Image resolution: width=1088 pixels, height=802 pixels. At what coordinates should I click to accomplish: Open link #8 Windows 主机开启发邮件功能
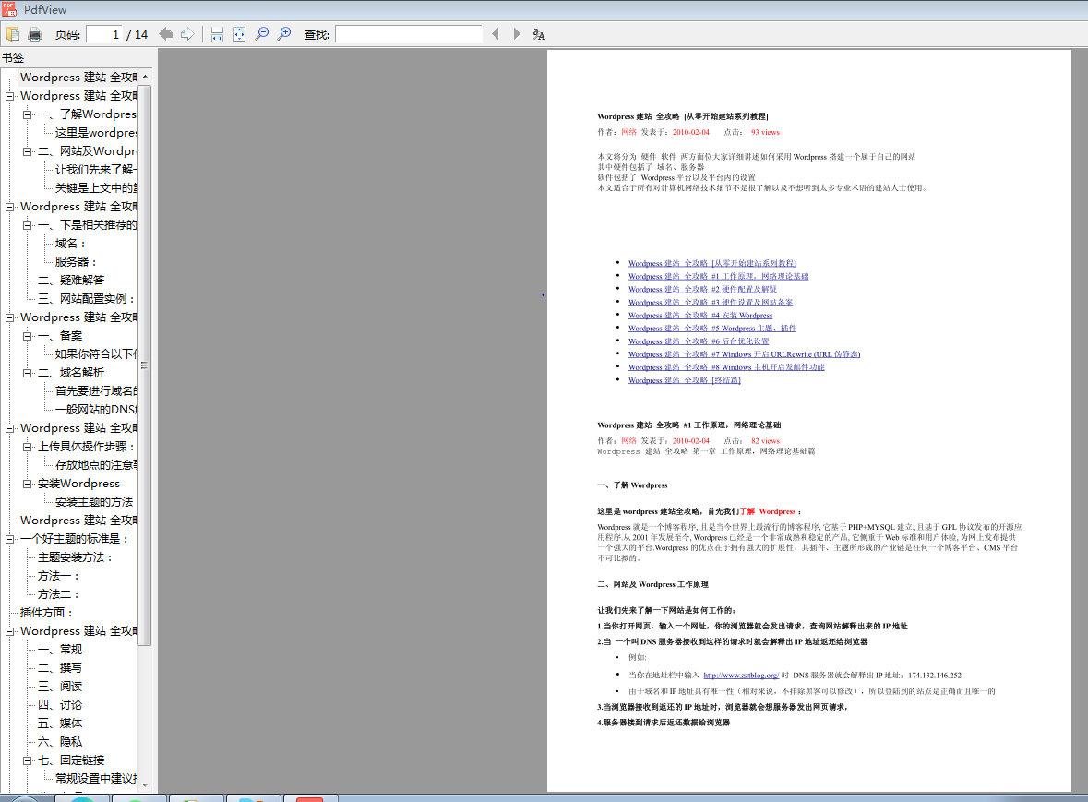(x=726, y=367)
